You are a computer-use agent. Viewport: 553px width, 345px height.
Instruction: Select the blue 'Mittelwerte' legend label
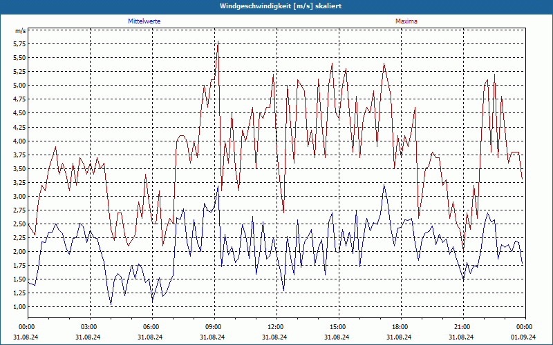(x=144, y=21)
